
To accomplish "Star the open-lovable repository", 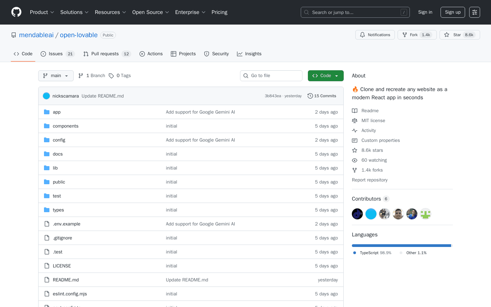I will click(460, 35).
